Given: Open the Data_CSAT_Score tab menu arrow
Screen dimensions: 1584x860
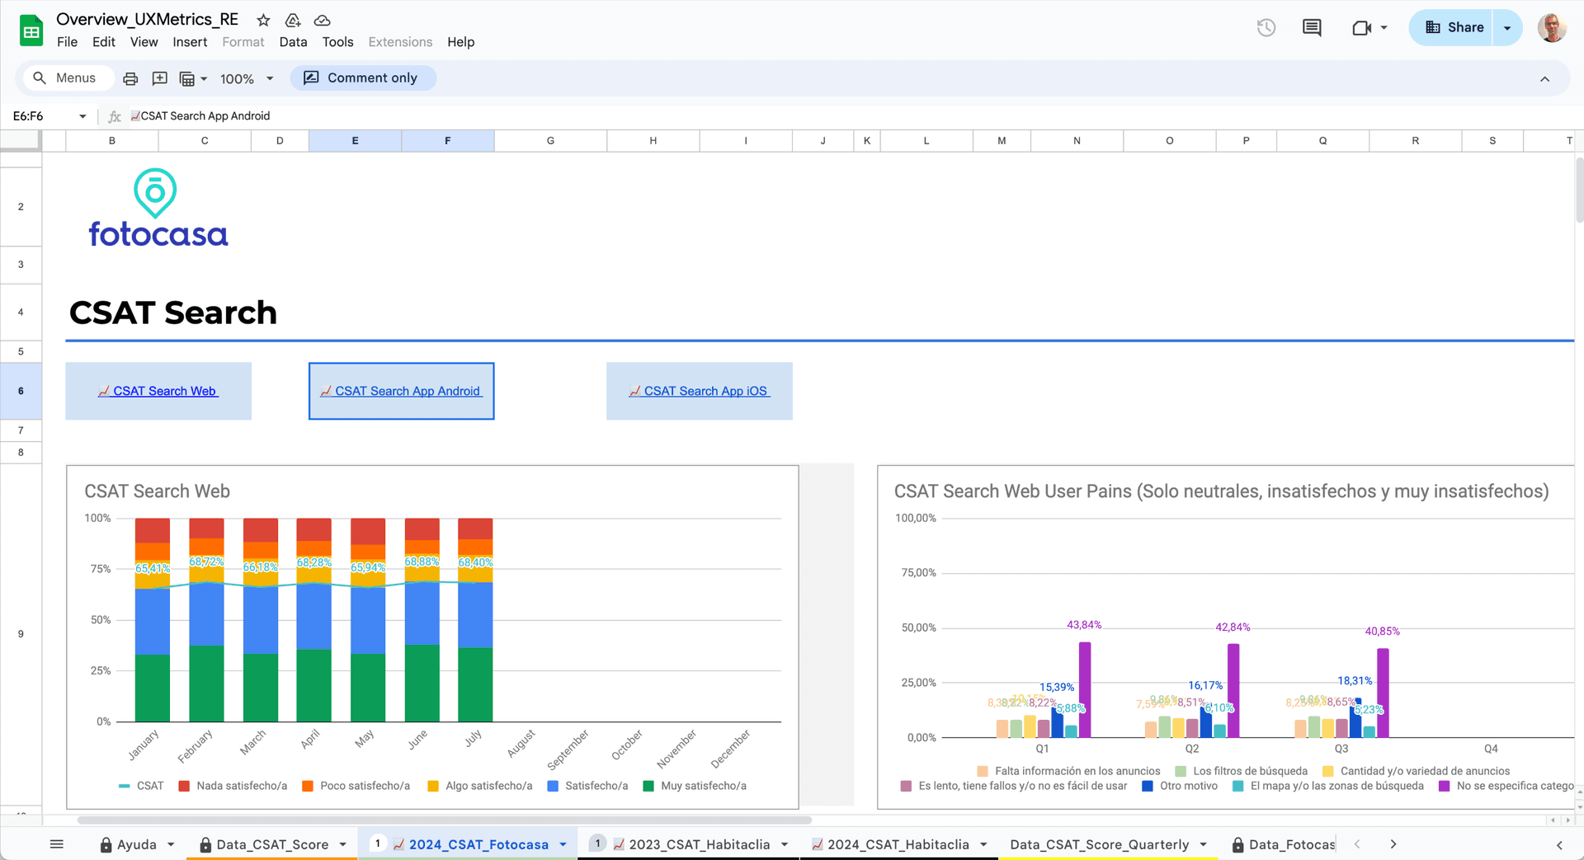Looking at the screenshot, I should pos(343,844).
